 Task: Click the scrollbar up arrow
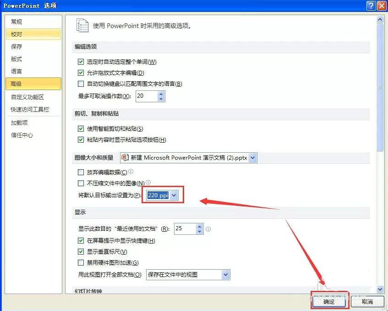click(380, 20)
